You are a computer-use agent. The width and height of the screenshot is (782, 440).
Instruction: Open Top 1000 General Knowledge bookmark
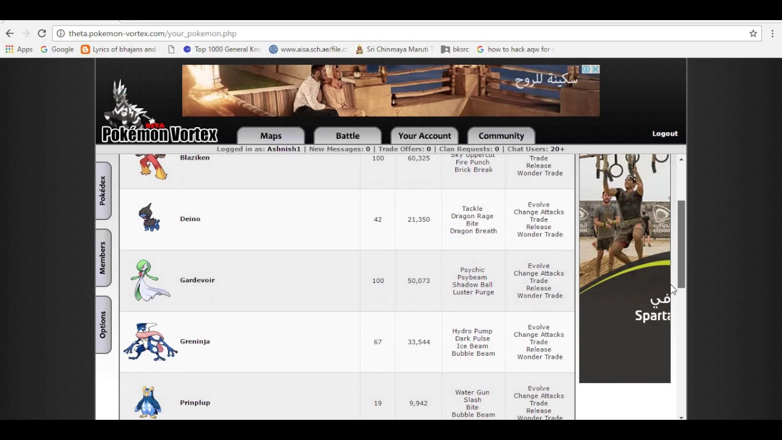[222, 50]
